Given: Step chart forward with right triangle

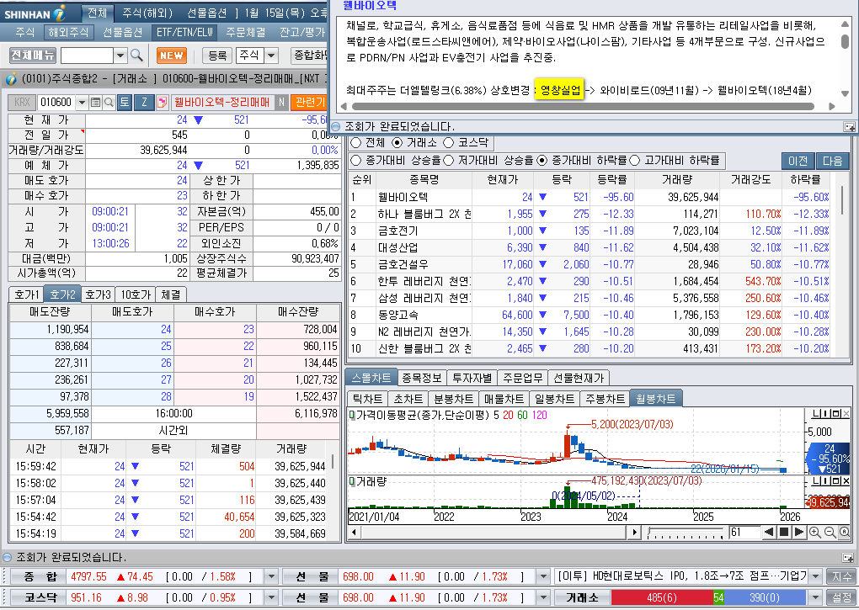Looking at the screenshot, I should (798, 532).
